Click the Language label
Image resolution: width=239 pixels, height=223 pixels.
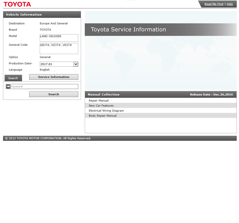pyautogui.click(x=16, y=70)
